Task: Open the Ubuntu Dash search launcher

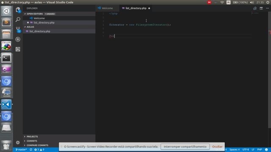Action: pyautogui.click(x=6, y=11)
